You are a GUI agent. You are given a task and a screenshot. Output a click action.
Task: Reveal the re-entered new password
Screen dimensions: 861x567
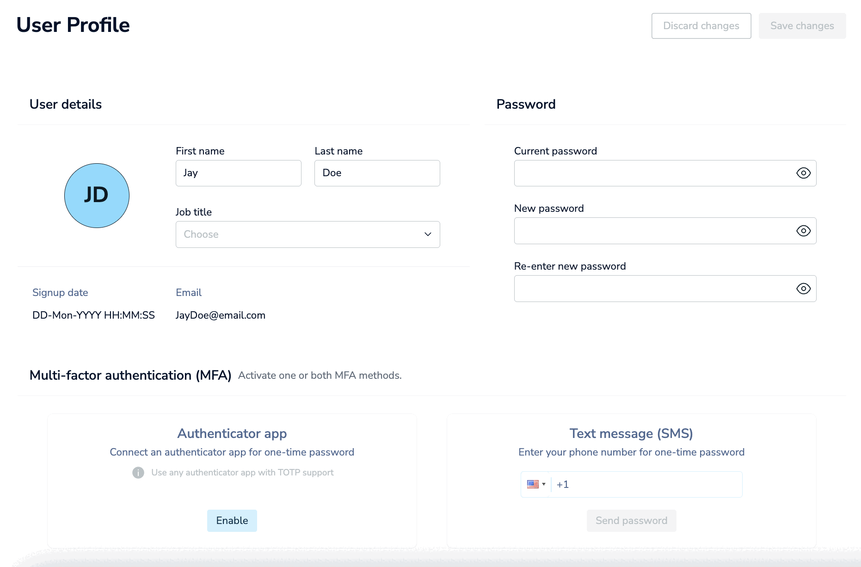coord(803,289)
